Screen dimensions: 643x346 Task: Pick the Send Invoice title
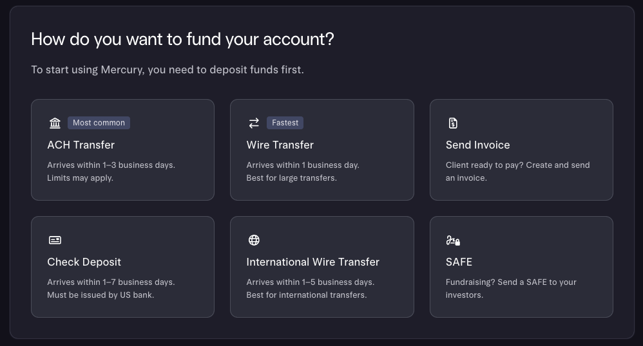477,145
